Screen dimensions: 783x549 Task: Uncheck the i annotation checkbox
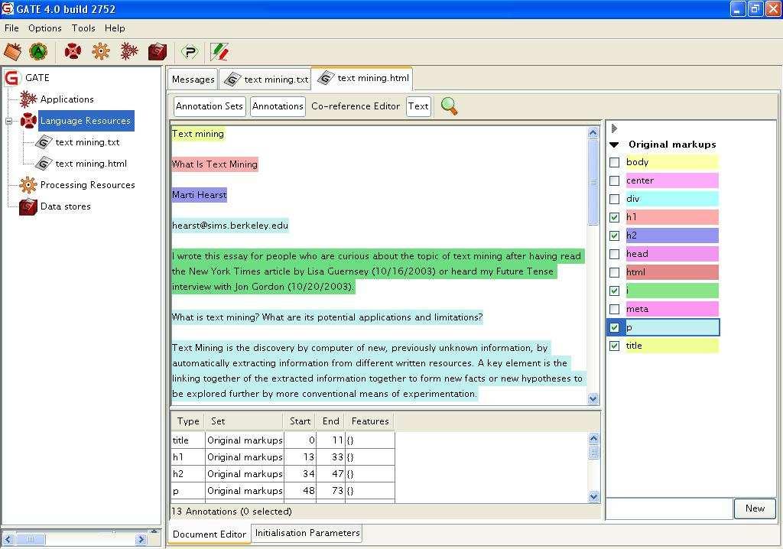tap(615, 291)
